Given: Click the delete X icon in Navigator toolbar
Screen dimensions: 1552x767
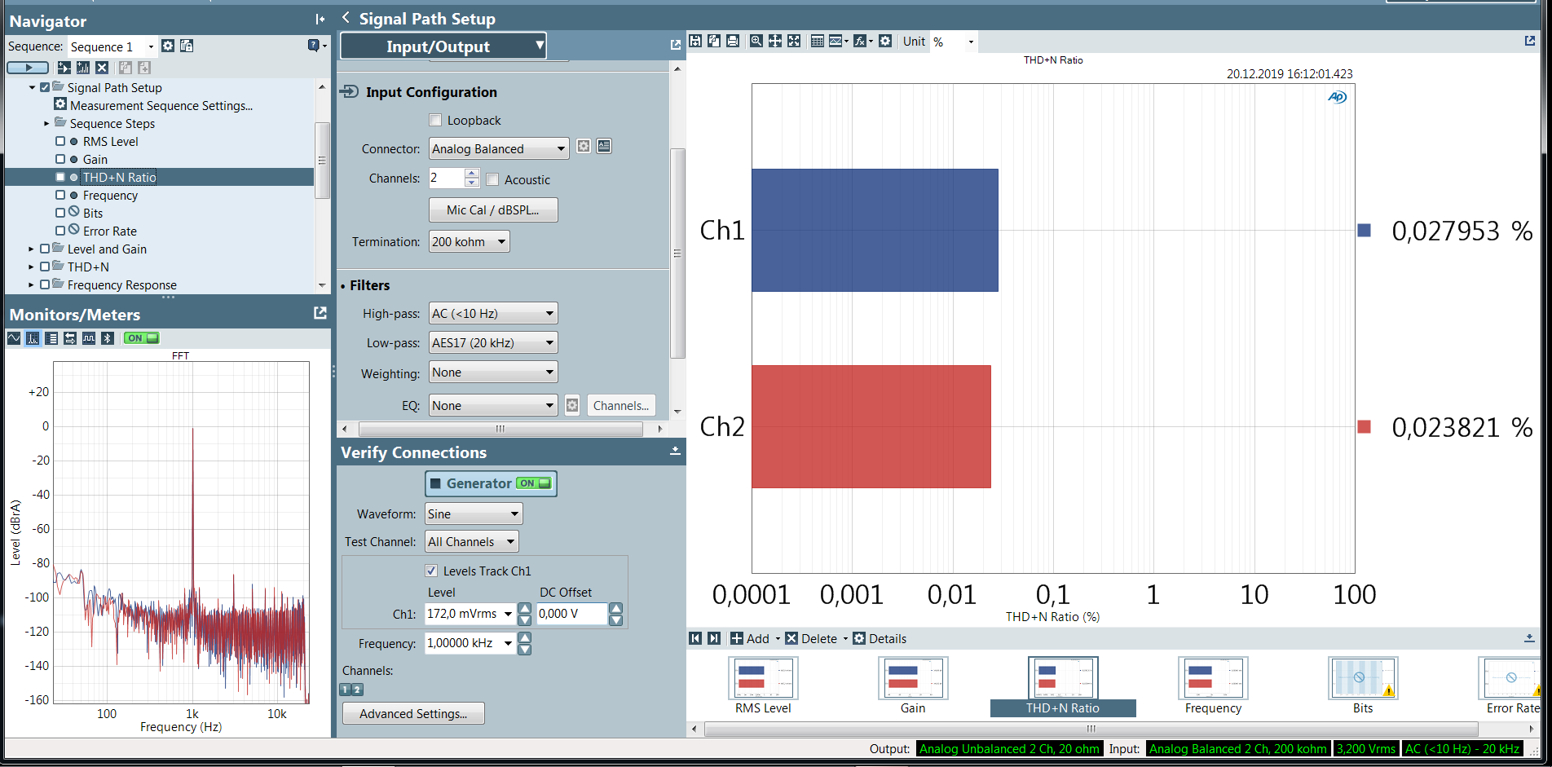Looking at the screenshot, I should pos(102,68).
